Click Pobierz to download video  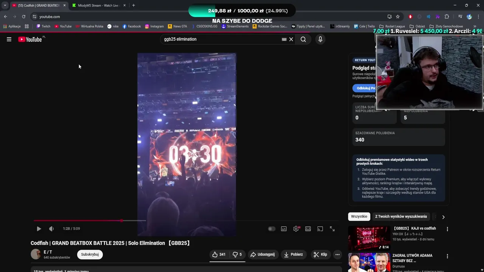pyautogui.click(x=293, y=255)
